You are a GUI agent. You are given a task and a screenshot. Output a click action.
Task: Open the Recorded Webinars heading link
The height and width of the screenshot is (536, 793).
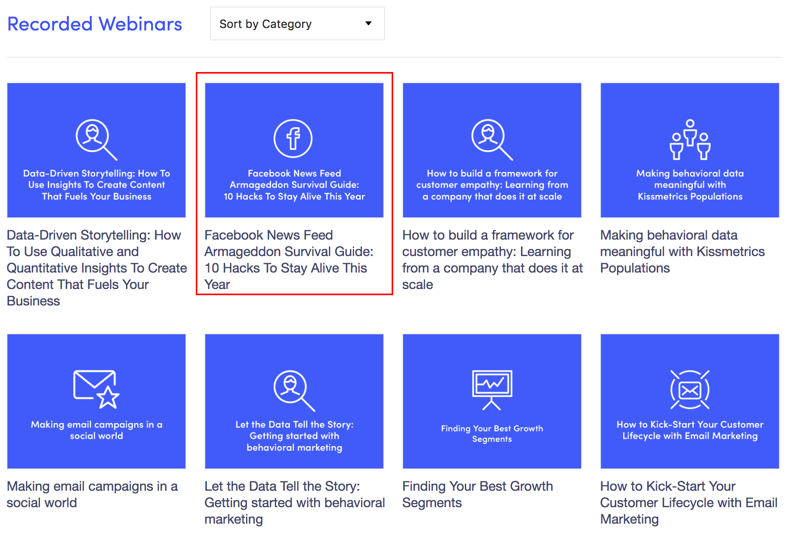tap(95, 24)
